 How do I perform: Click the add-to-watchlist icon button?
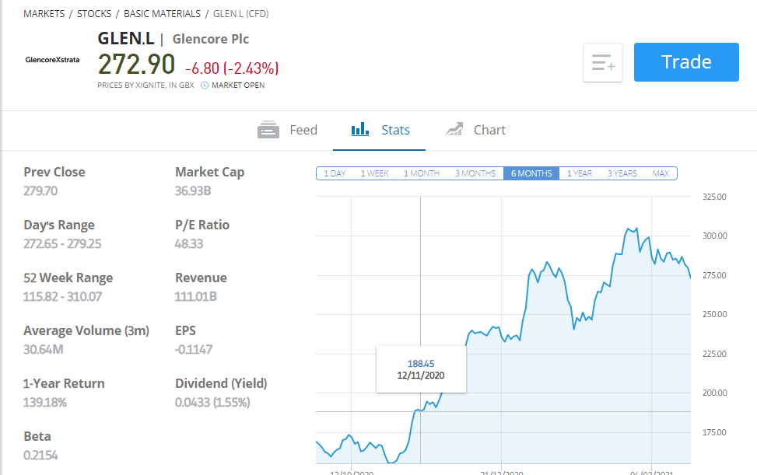pyautogui.click(x=602, y=62)
